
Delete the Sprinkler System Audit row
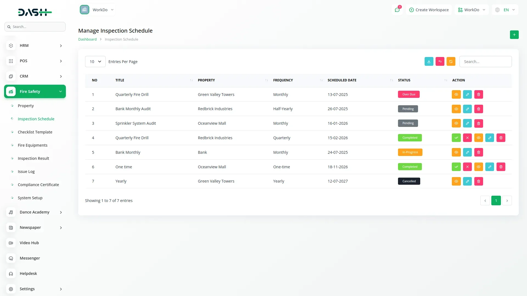[x=478, y=123]
